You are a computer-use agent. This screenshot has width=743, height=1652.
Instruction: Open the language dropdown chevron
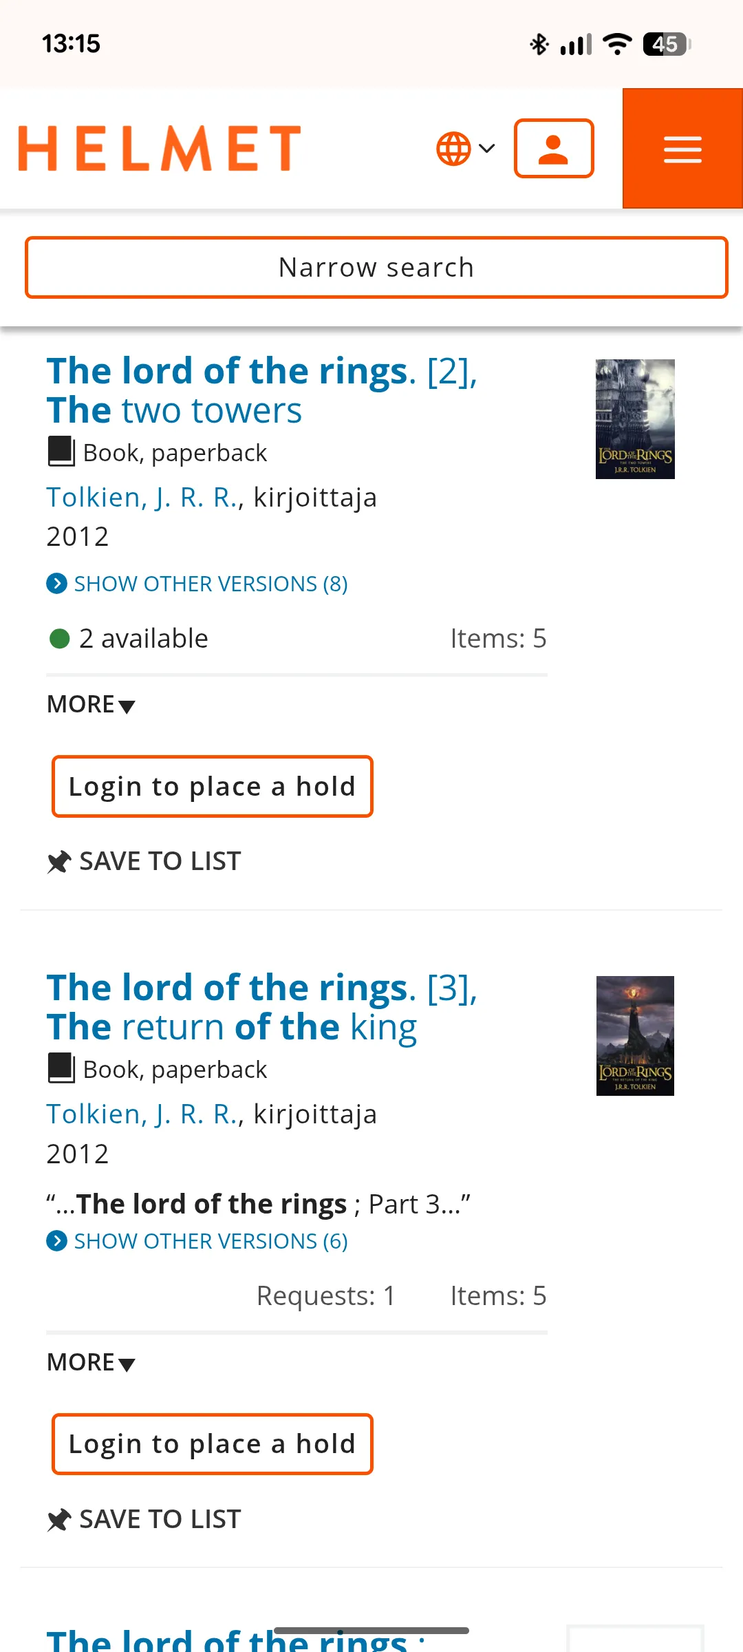487,148
